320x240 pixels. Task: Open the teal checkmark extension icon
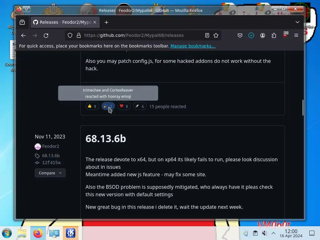[x=251, y=36]
